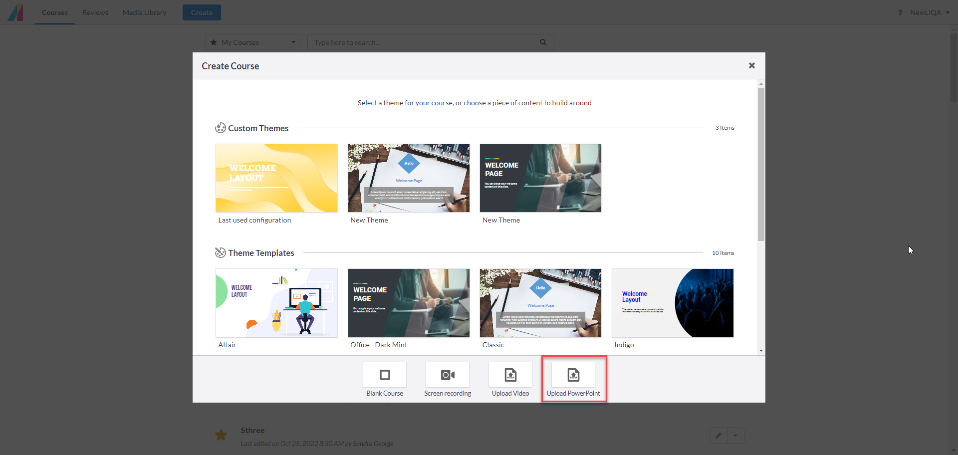Click the Classic label text
958x455 pixels.
[493, 345]
